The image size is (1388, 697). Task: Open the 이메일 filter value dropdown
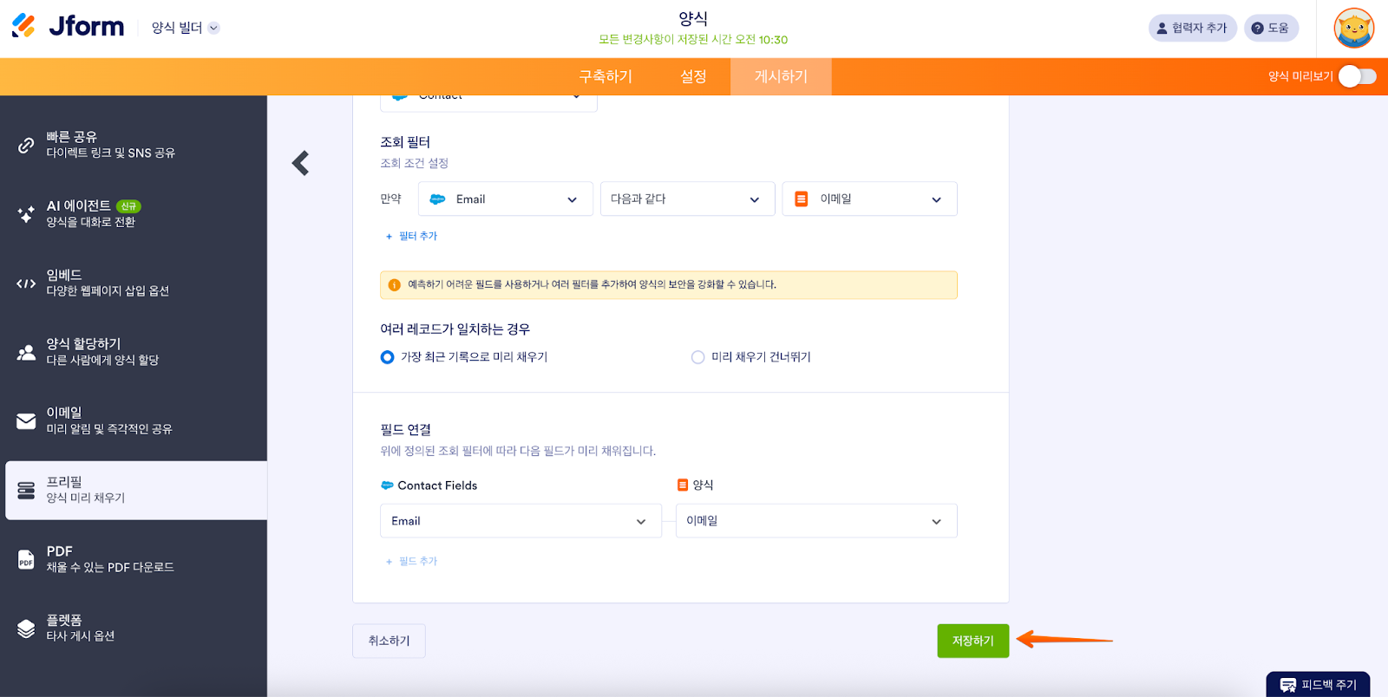click(869, 199)
